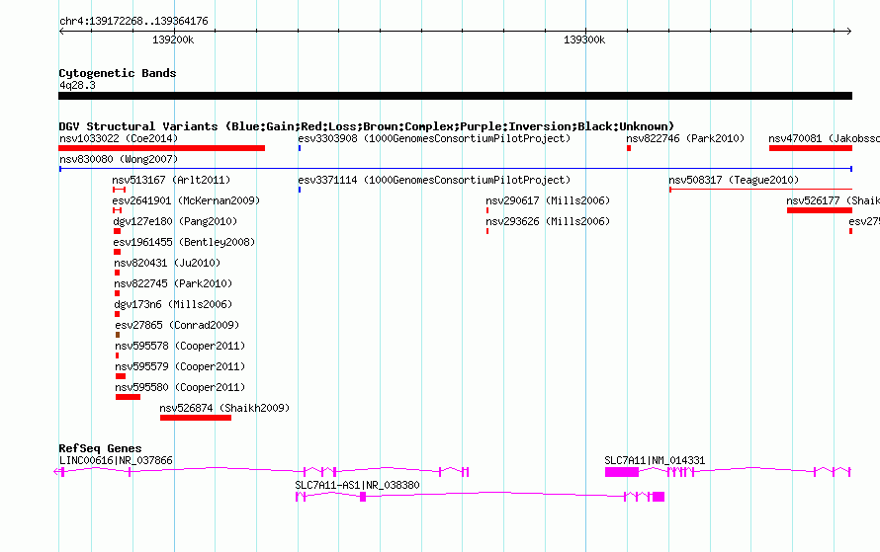Open the nsv508317 (Teague2010) variant label

734,180
